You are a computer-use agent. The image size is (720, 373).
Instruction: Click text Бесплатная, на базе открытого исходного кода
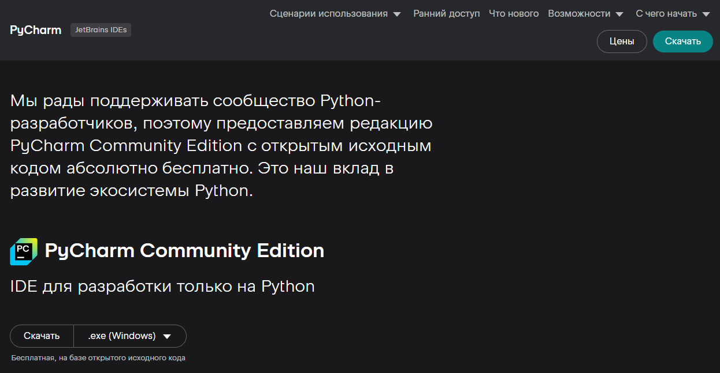pyautogui.click(x=98, y=358)
